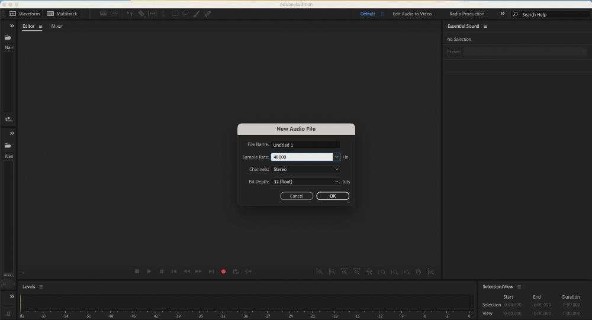
Task: Cancel the New Audio File dialog
Action: (297, 196)
